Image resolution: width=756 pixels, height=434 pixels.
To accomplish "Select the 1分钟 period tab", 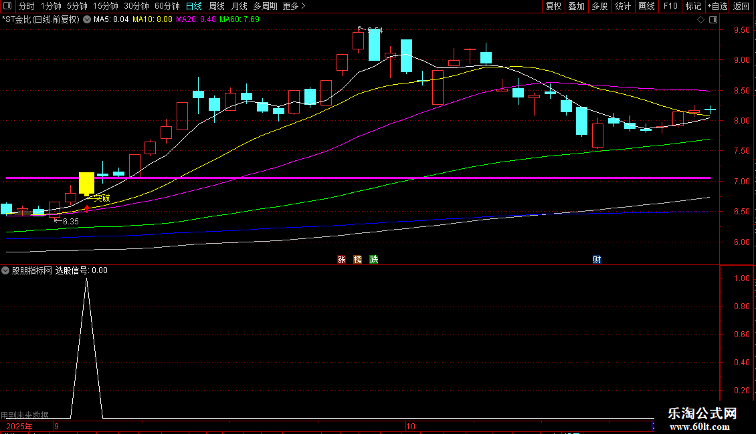I will 51,6.
